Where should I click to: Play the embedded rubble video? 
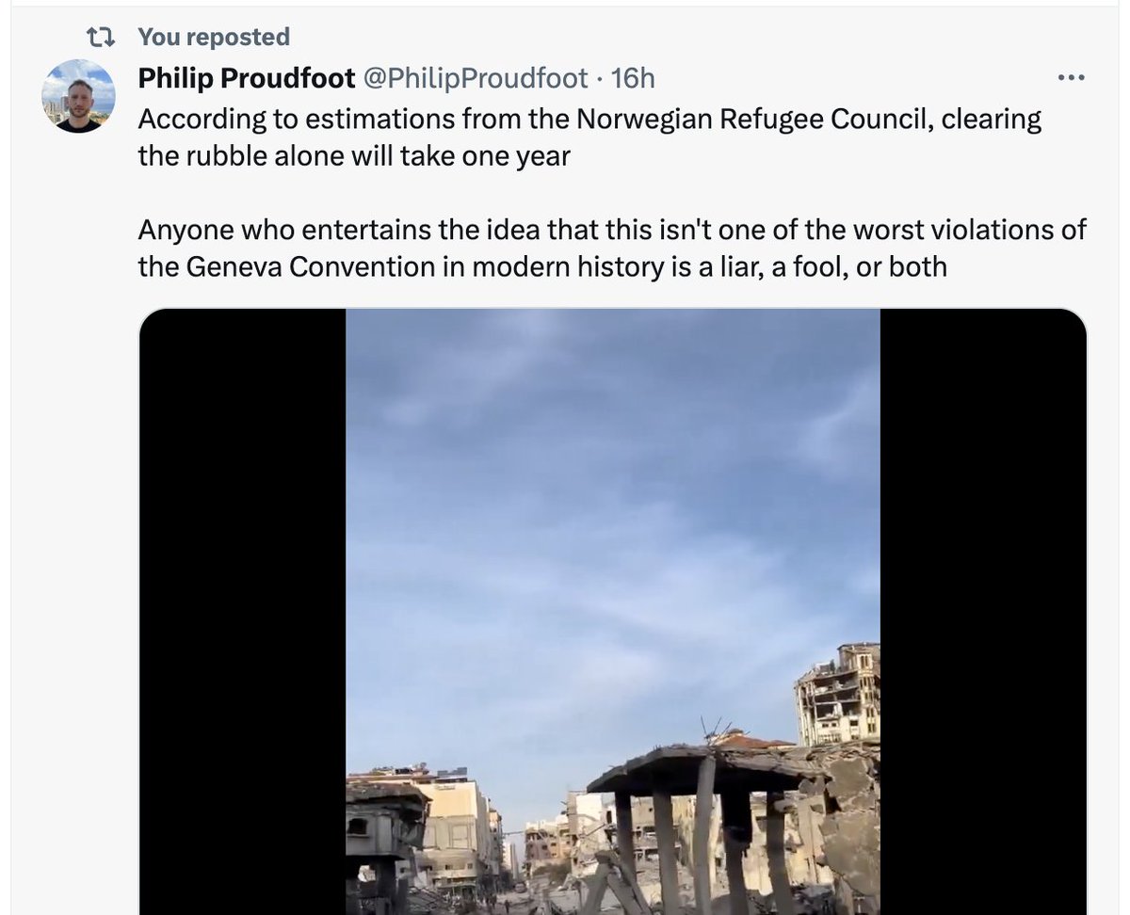(613, 612)
